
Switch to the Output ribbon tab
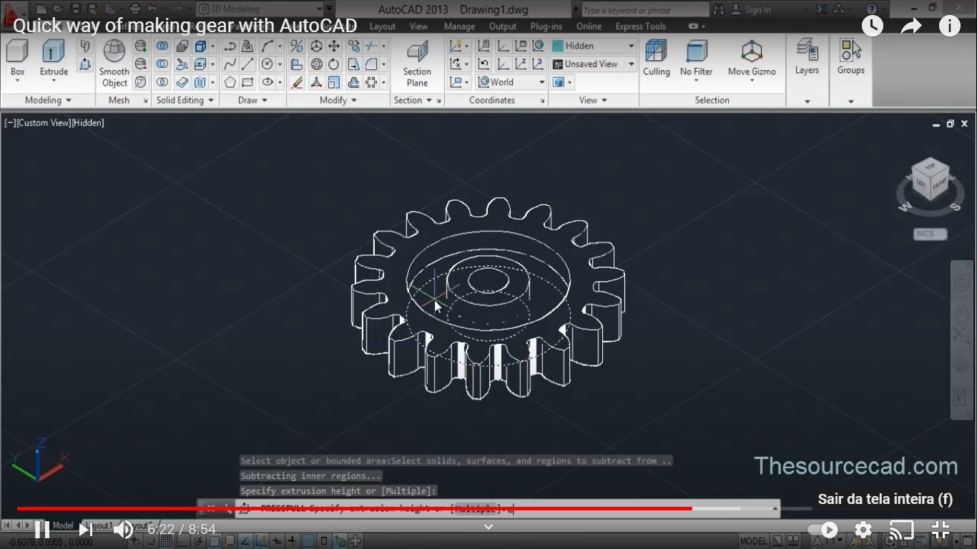502,26
